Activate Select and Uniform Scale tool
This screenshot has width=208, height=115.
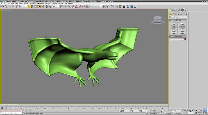click(x=50, y=7)
